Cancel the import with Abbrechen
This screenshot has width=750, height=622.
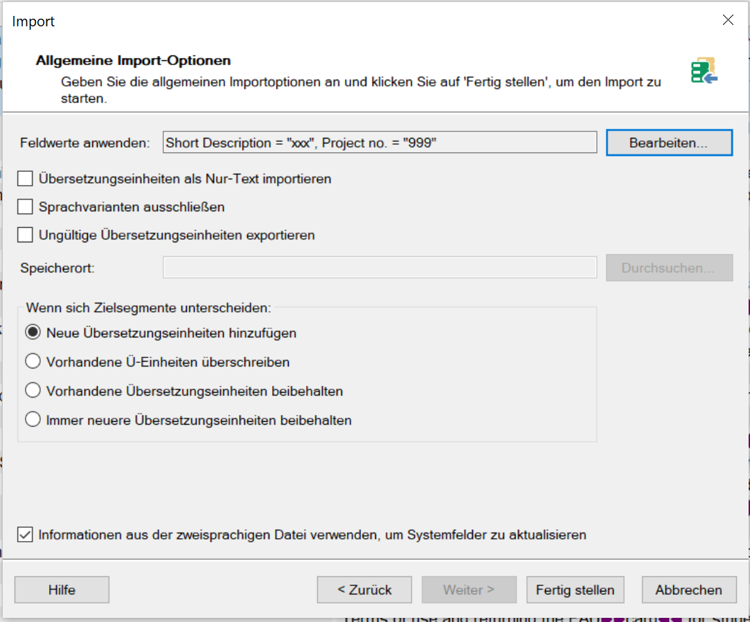tap(688, 590)
